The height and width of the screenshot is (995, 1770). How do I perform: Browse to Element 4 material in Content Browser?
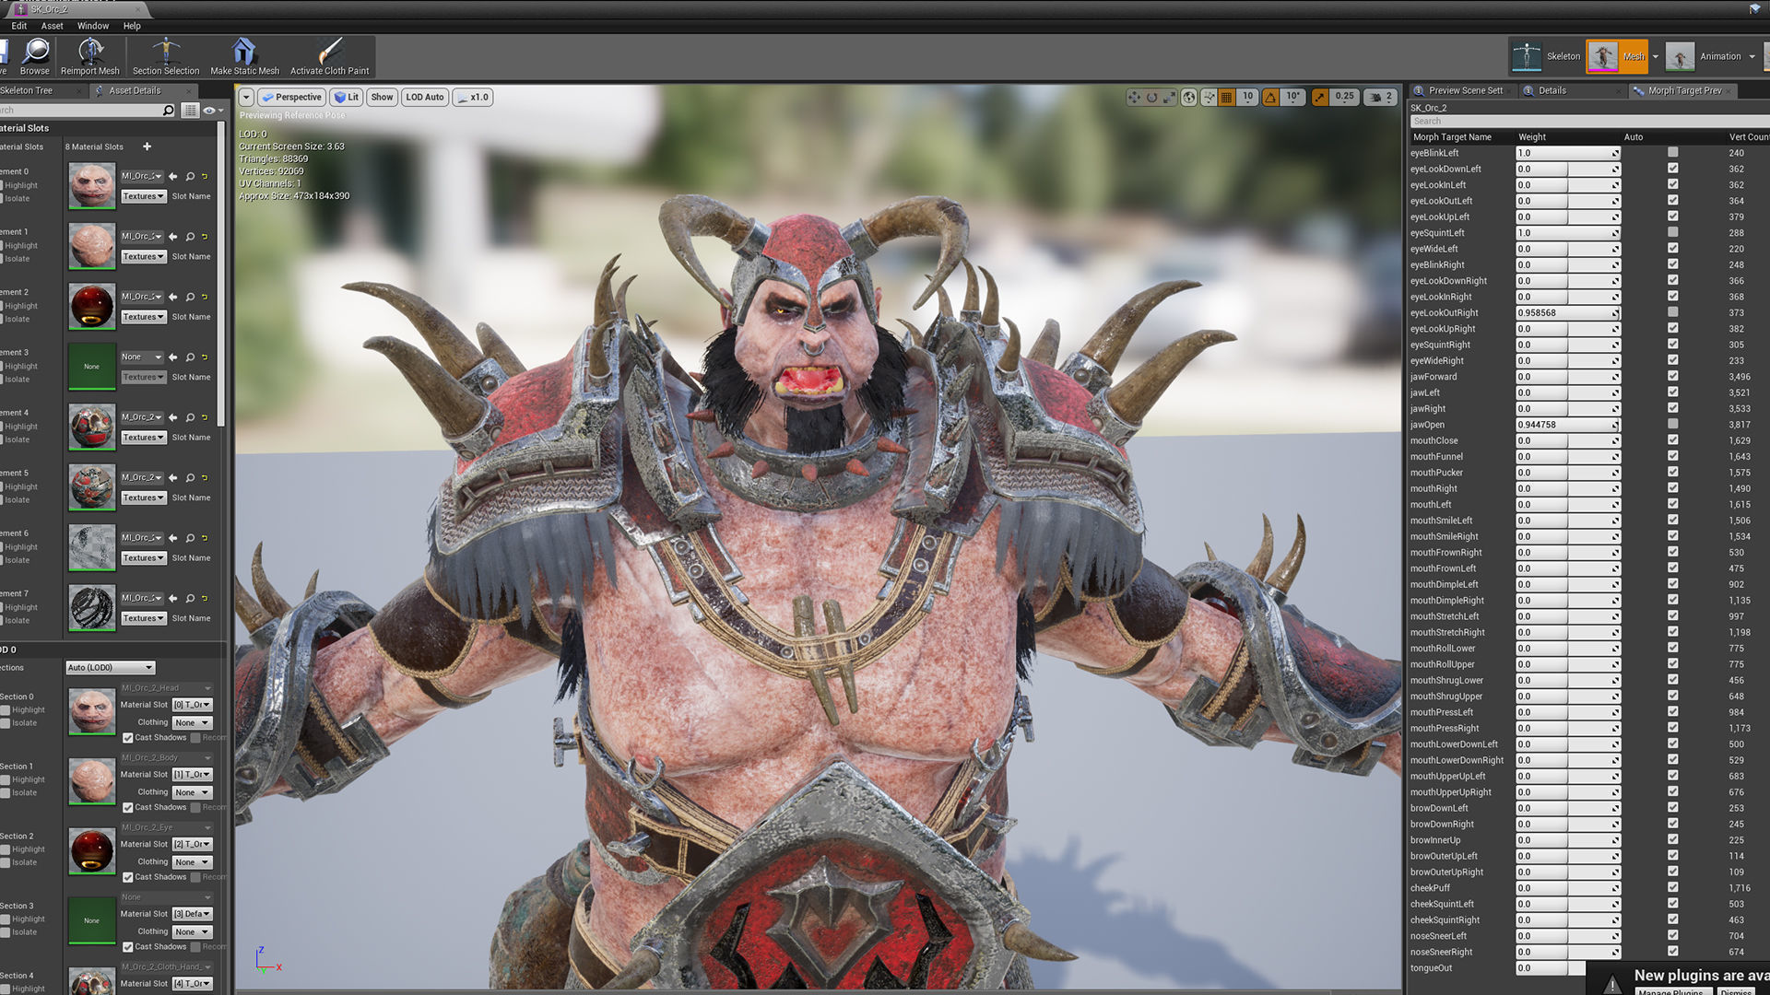point(190,417)
